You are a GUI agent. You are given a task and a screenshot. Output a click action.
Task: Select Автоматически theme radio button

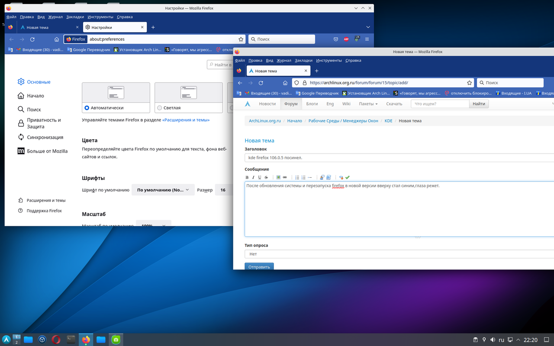[87, 108]
